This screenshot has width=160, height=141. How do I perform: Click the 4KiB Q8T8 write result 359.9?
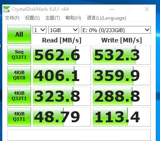click(x=122, y=76)
